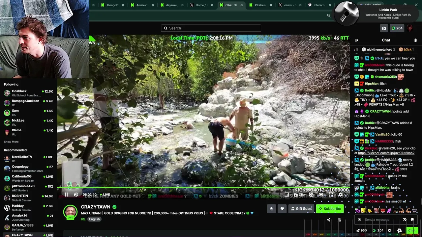The image size is (422, 237).
Task: Switch to the Amalek browser tab
Action: pos(142,5)
